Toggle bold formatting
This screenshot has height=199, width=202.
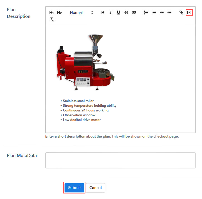coord(103,13)
